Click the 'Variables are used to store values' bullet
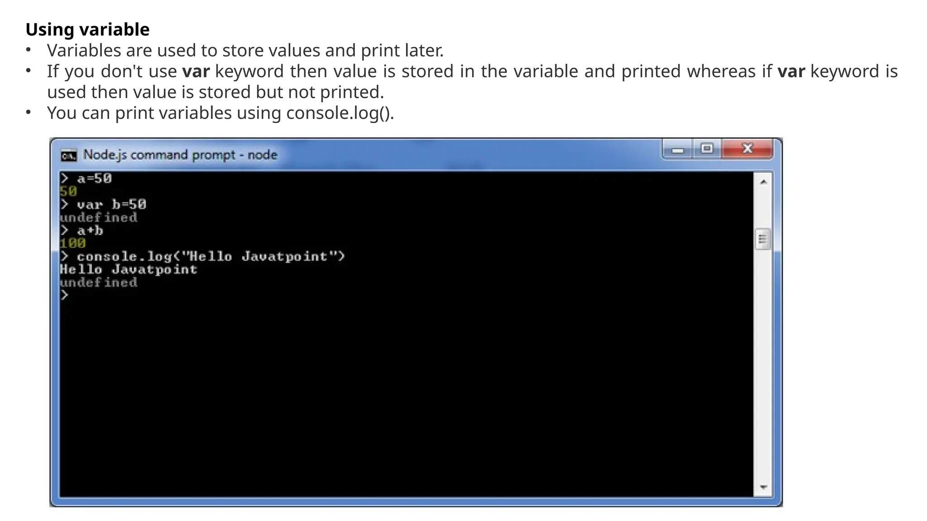 245,50
